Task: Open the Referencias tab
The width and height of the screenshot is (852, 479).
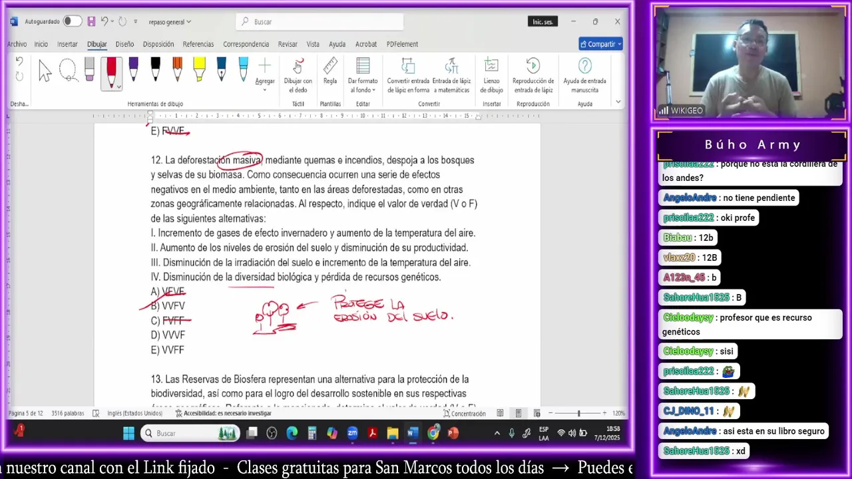Action: (198, 44)
